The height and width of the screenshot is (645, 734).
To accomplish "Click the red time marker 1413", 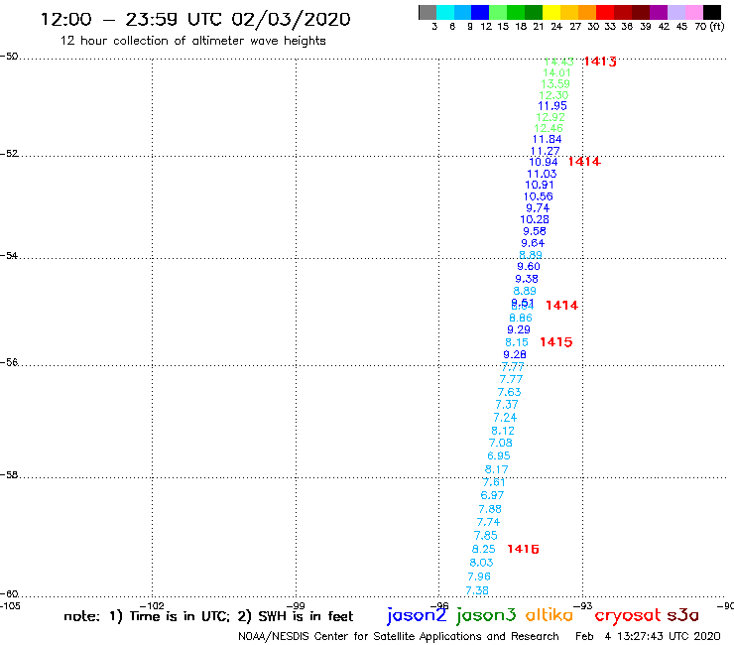I will (600, 62).
